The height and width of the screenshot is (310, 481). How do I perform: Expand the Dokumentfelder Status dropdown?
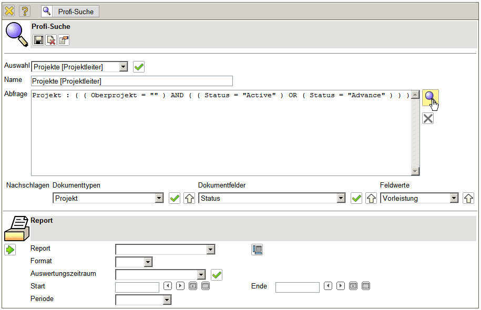[341, 198]
